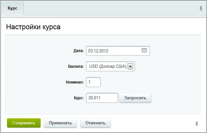Viewport: 207px width, 133px height.
Task: Click the green Сохранить button
Action: [24, 123]
